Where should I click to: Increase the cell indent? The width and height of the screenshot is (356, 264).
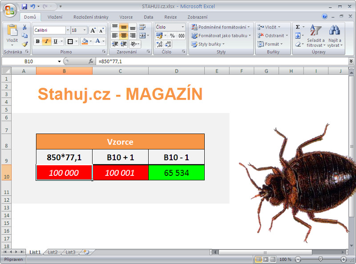124,44
